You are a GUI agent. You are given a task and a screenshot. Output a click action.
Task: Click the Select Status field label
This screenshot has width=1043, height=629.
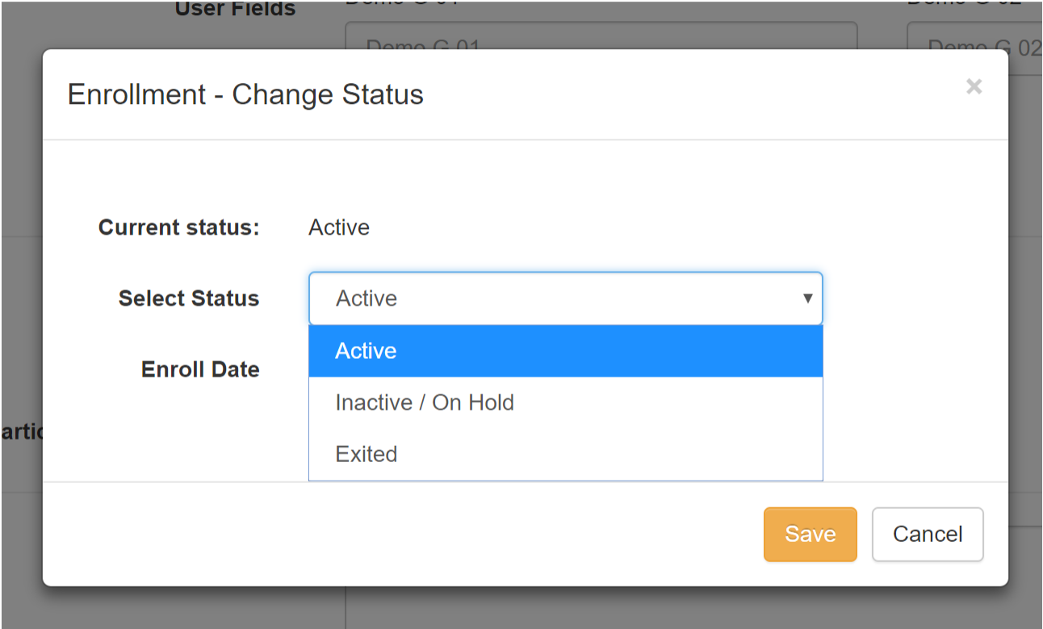click(189, 298)
